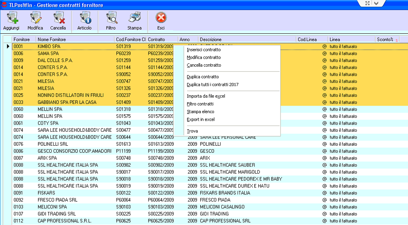Choose Trova from the context menu
The height and width of the screenshot is (225, 408).
point(192,131)
